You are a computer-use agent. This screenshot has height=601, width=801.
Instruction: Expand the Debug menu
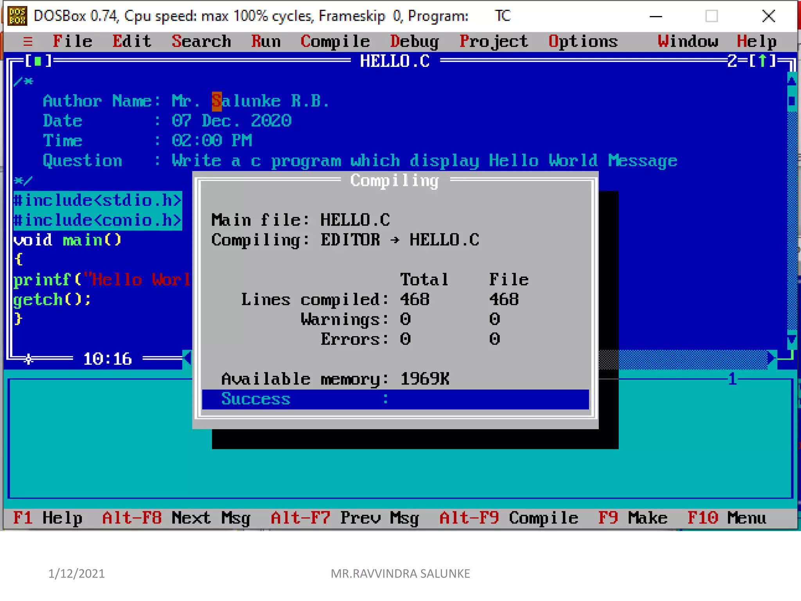[414, 41]
